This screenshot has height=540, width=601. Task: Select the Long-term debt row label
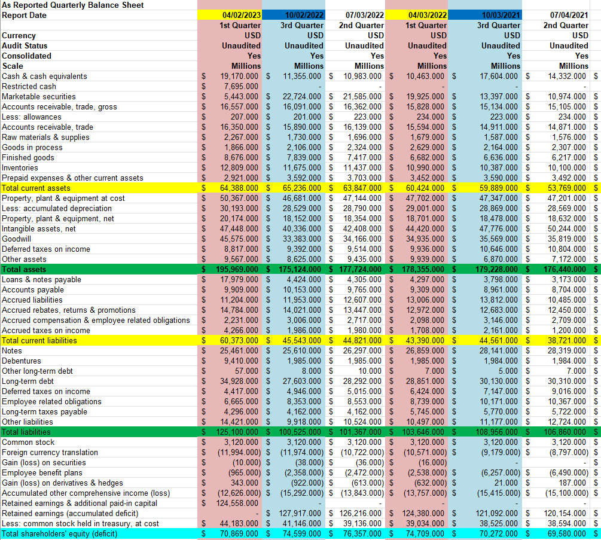28,380
